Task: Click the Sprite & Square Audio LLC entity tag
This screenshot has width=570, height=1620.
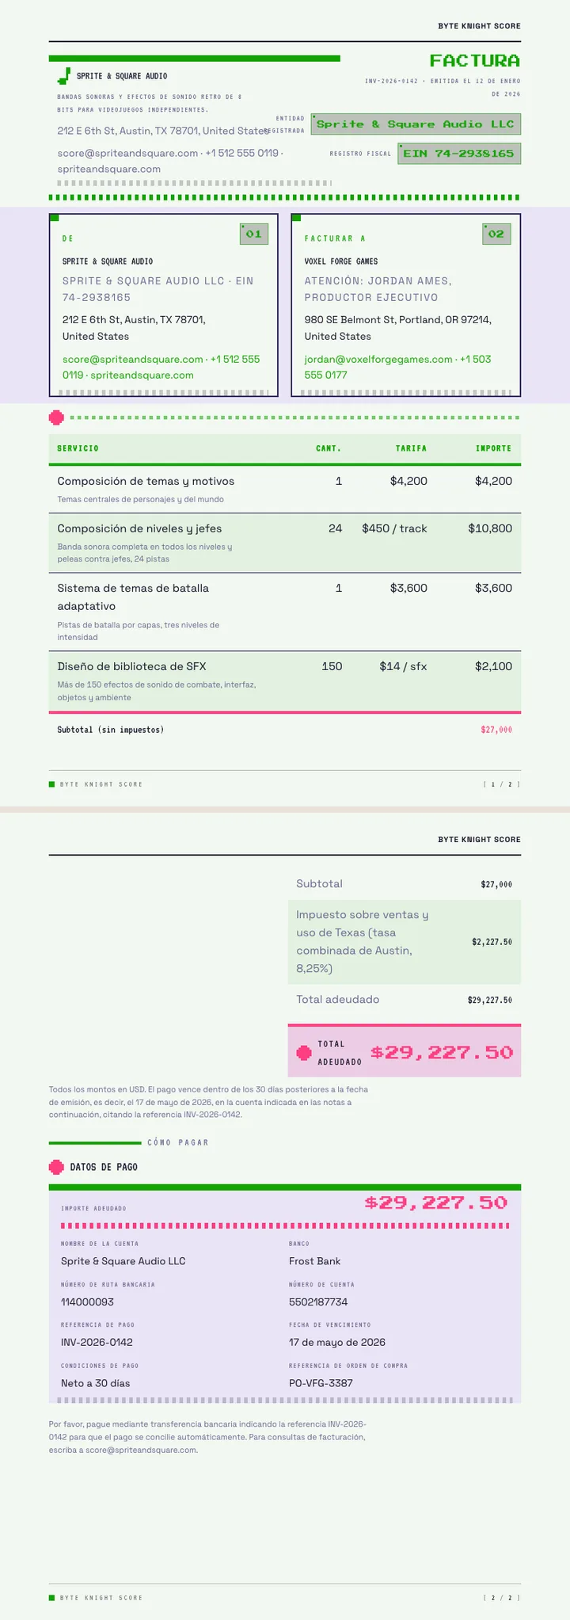Action: coord(416,124)
